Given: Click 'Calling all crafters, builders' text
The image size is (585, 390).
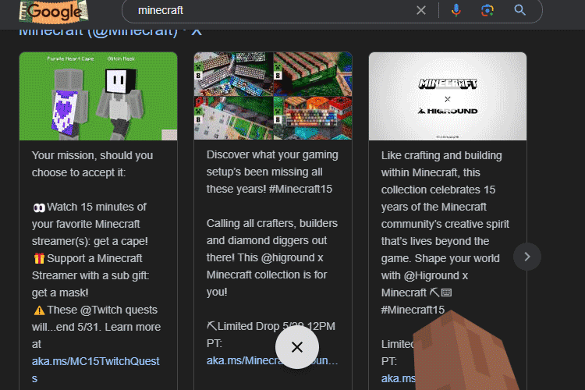Looking at the screenshot, I should [272, 223].
